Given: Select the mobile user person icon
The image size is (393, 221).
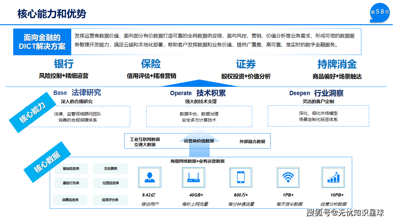Looking at the screenshot, I should (x=150, y=177).
